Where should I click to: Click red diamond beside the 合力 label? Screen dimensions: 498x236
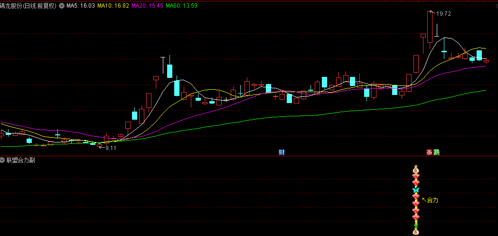coord(416,197)
